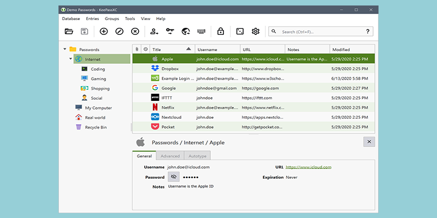Screen dimensions: 437x218
Task: Select the Real world group
Action: click(x=95, y=118)
